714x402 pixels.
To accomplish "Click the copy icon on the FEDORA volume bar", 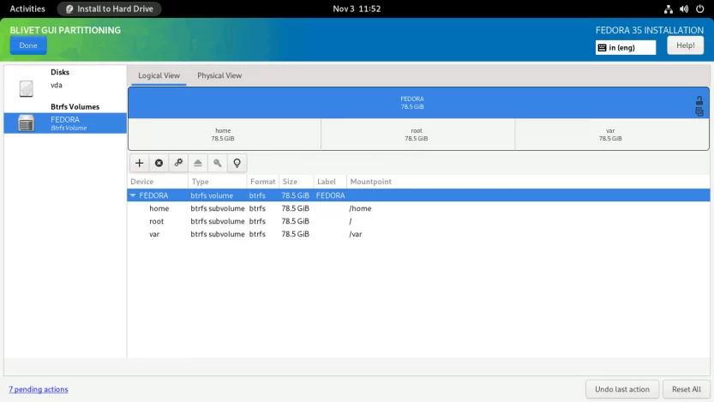I will pos(699,111).
